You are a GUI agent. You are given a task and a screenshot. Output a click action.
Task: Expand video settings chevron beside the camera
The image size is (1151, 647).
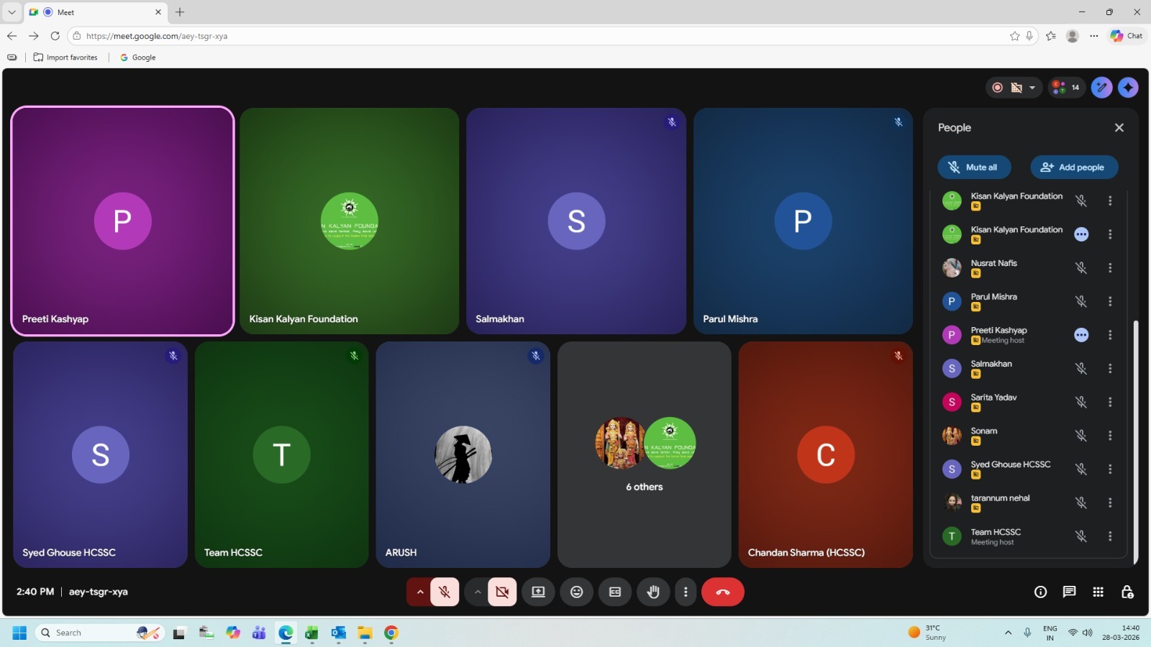[477, 592]
